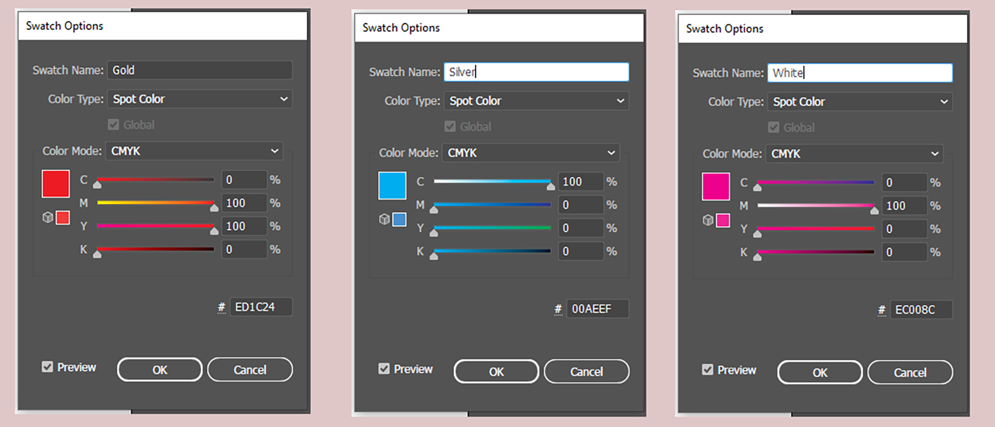995x427 pixels.
Task: Click the cube warning icon in White dialog
Action: pos(708,220)
